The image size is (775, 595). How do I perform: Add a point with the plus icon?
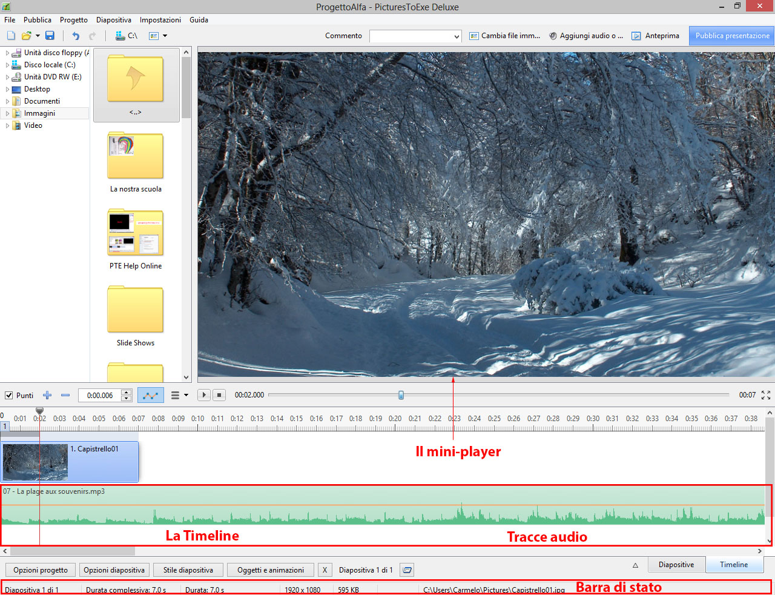click(47, 395)
